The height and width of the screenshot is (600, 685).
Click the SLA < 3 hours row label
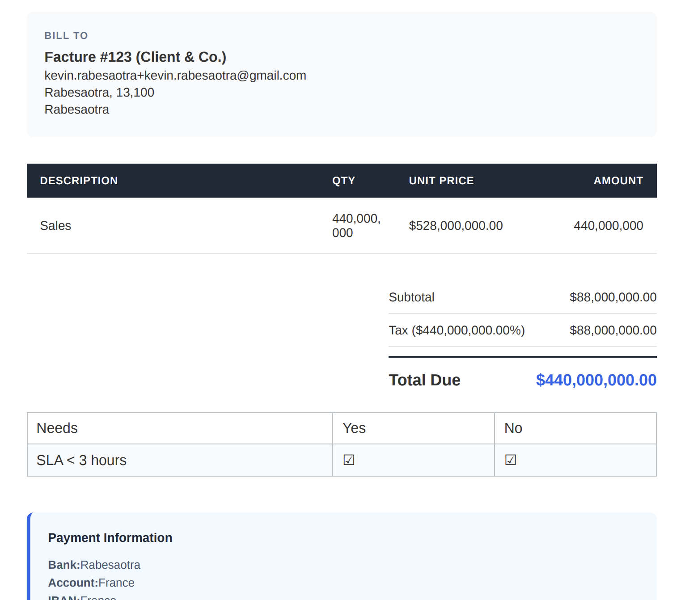pos(81,461)
